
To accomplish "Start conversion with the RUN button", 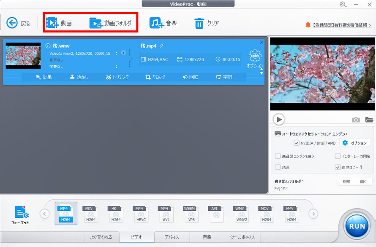I will point(357,226).
